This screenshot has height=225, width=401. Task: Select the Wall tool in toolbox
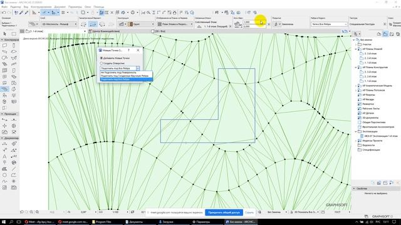(x=4, y=46)
